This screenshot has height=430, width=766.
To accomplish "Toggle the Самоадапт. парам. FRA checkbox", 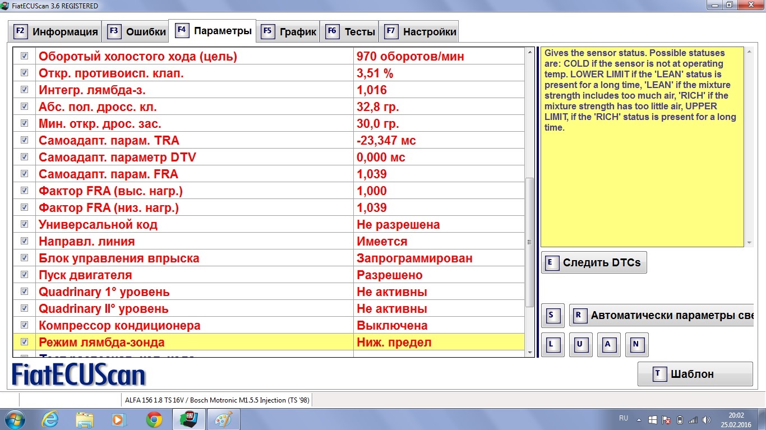I will pos(24,174).
